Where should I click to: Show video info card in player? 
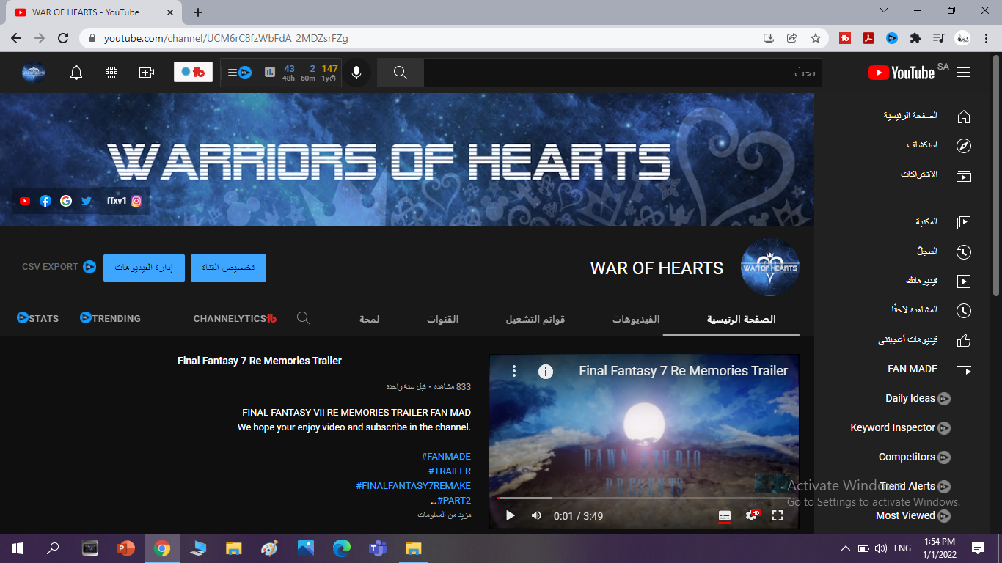pos(545,371)
